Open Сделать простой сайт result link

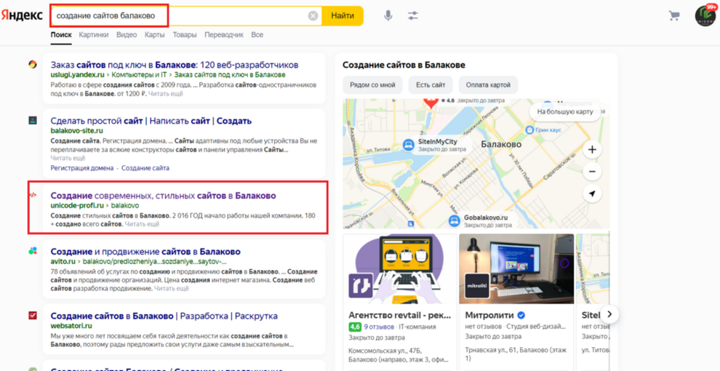(151, 121)
